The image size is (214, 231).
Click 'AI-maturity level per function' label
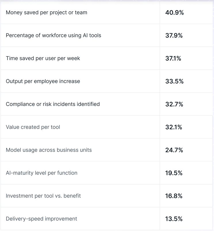41,173
